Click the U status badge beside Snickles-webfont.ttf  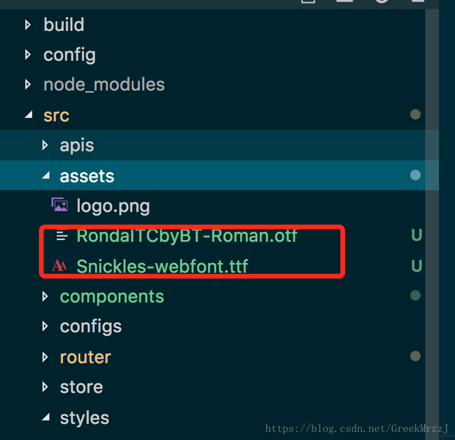coord(417,266)
